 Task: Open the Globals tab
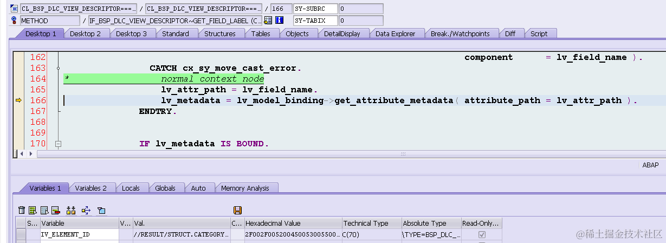pos(165,188)
